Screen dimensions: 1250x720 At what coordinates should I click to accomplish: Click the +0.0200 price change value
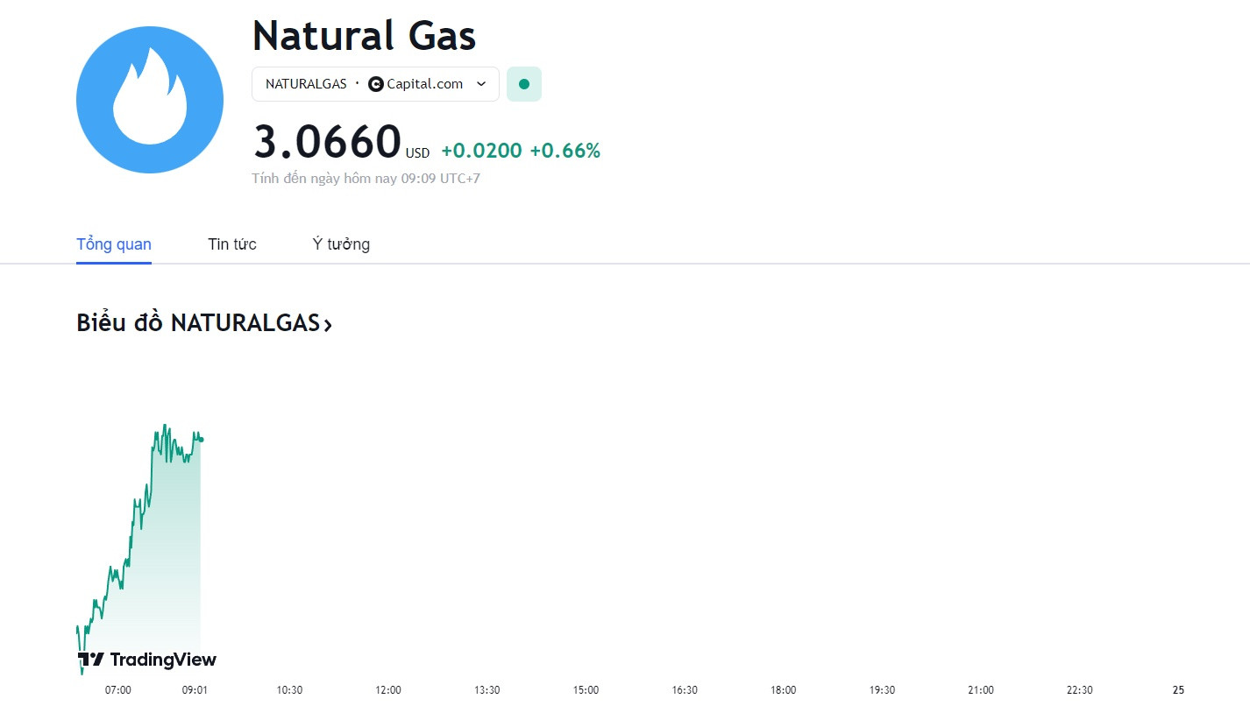tap(481, 151)
